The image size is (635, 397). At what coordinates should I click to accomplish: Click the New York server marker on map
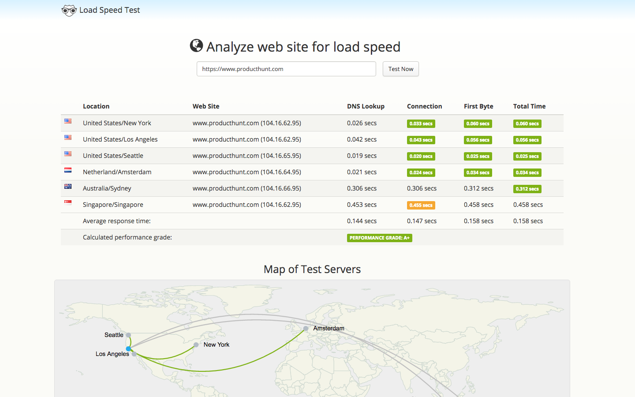click(196, 345)
